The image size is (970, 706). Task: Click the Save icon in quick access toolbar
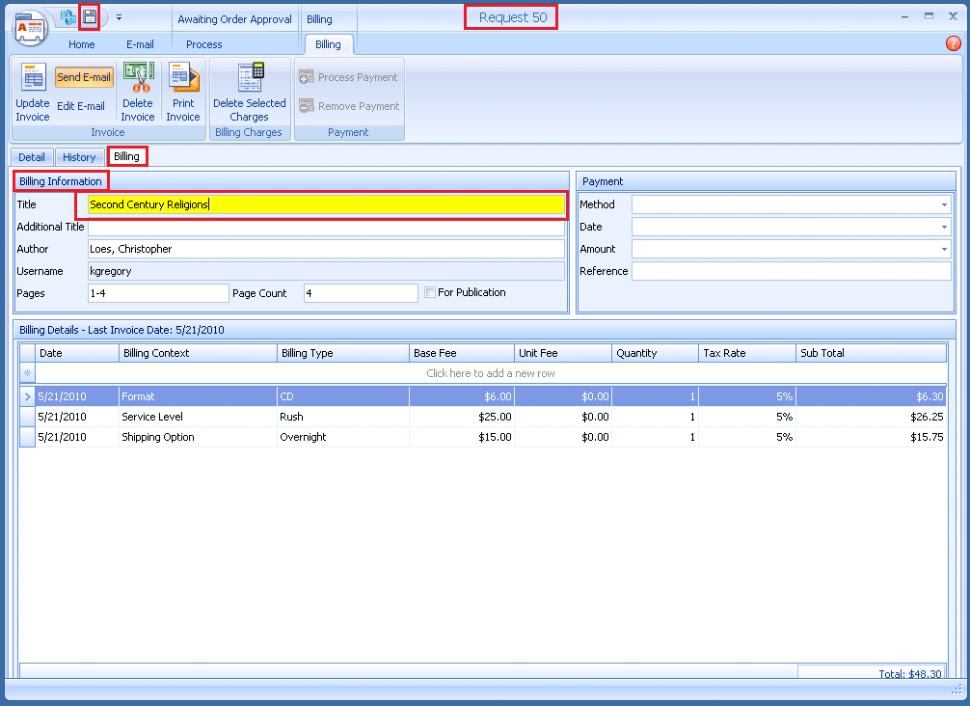coord(89,16)
